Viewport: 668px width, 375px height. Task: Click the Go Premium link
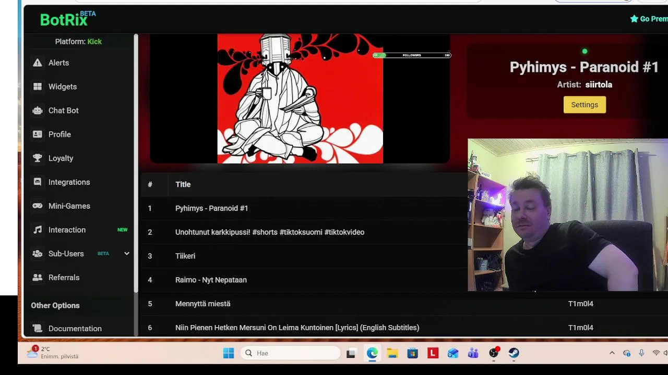click(649, 19)
